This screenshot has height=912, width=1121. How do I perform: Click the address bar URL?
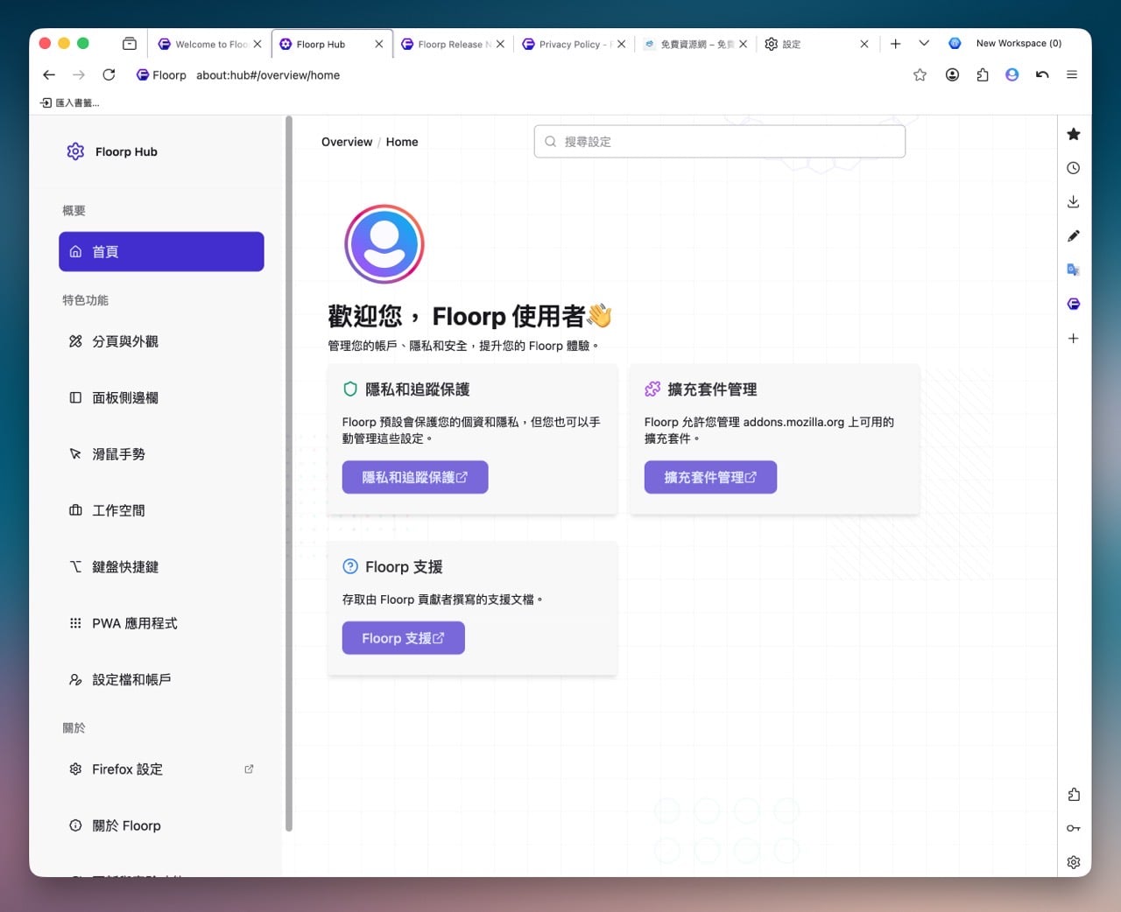click(268, 75)
